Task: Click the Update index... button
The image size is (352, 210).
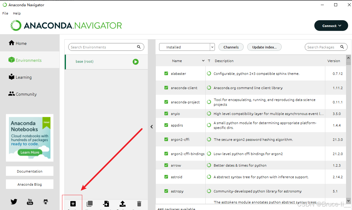Action: pyautogui.click(x=264, y=47)
